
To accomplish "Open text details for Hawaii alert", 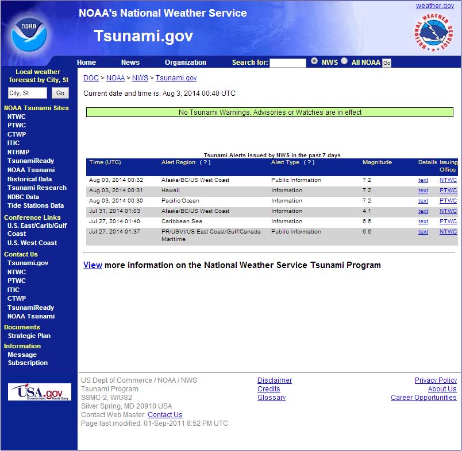I will click(423, 190).
